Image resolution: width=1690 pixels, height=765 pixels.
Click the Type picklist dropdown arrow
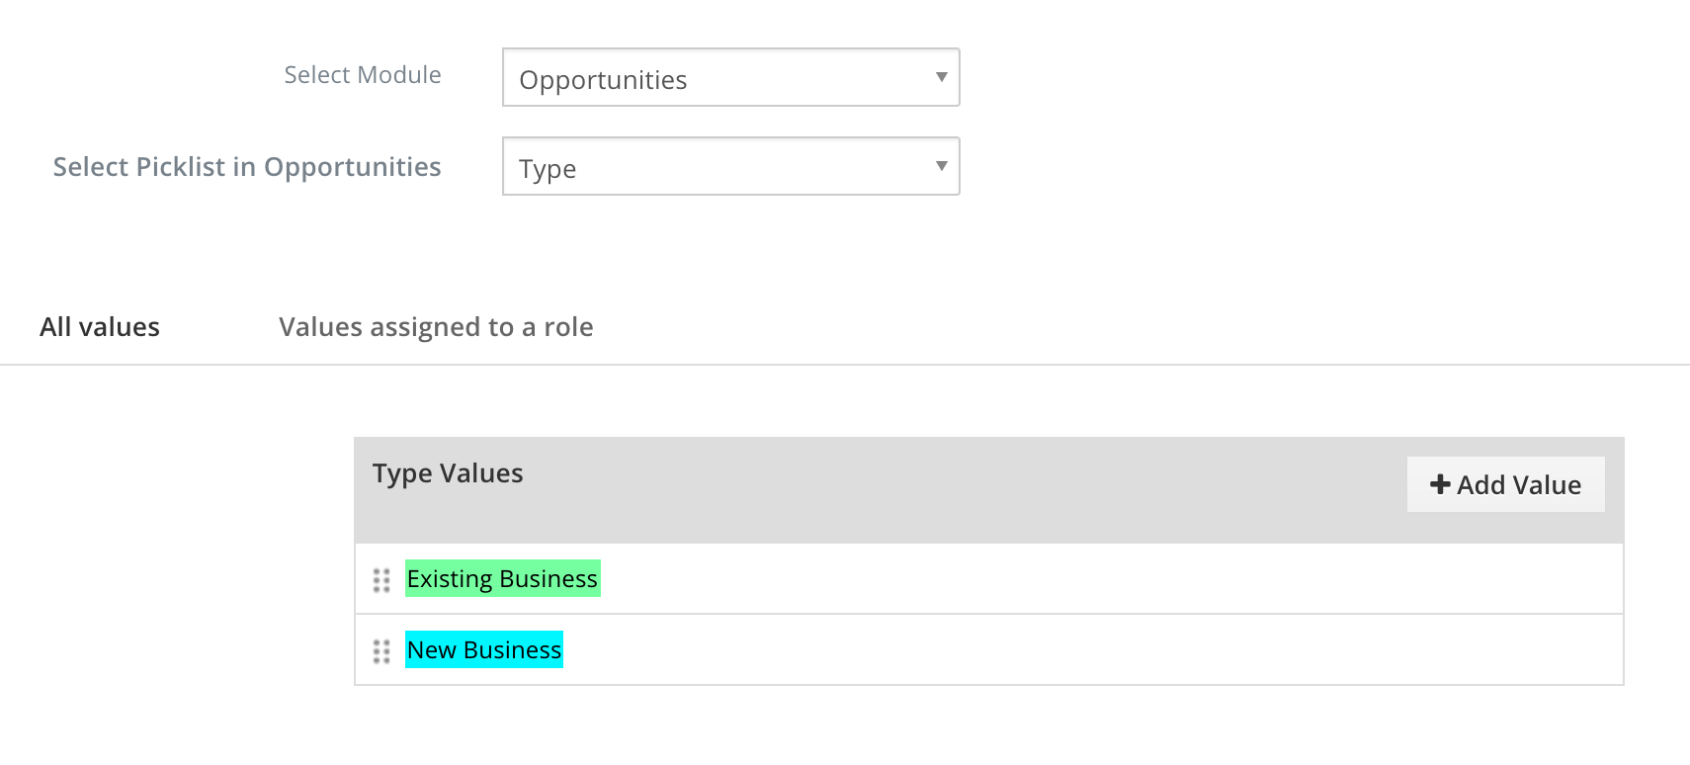(941, 166)
